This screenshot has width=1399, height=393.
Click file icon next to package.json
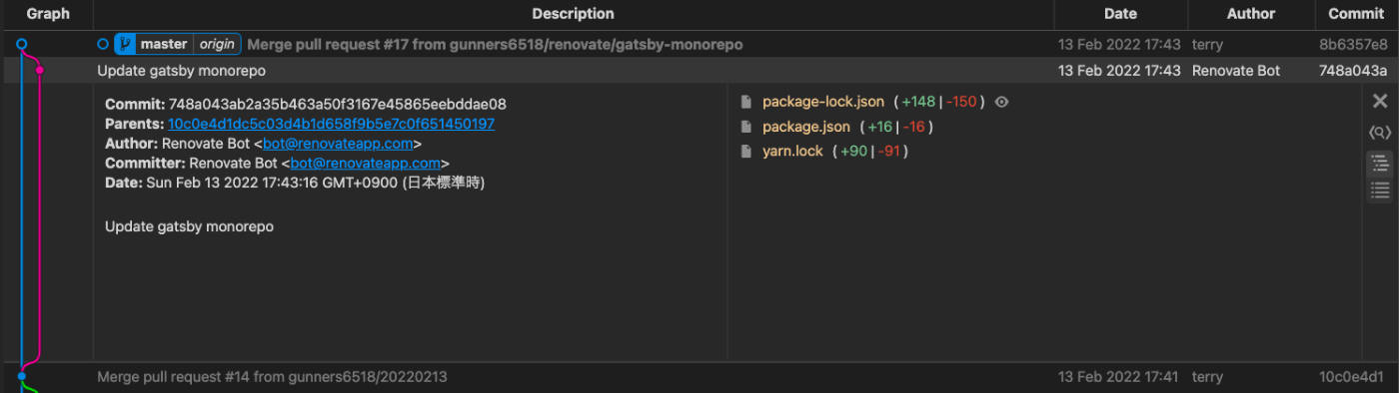pos(745,127)
